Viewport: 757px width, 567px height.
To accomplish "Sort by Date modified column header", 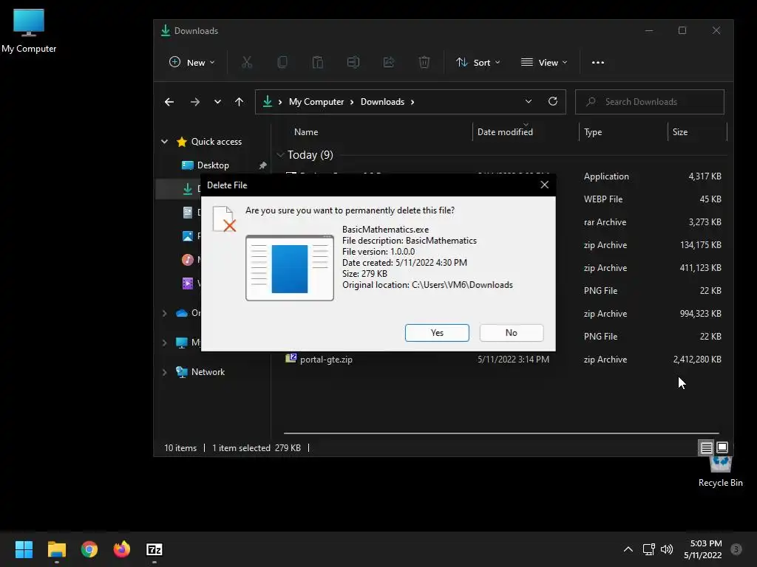I will point(505,131).
